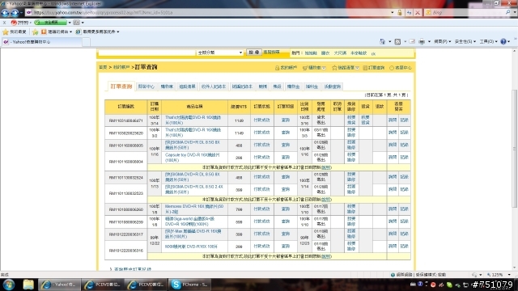Expand the Print icon dropdown arrow
This screenshot has width=518, height=291.
click(x=429, y=41)
